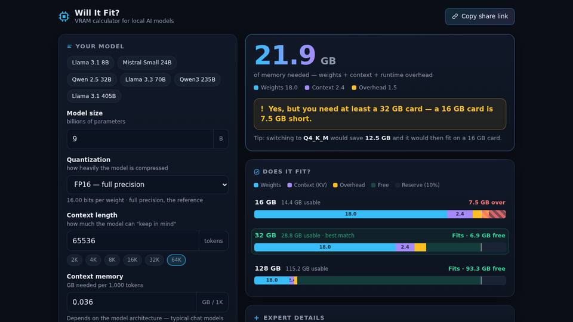
Task: Click the 115.2 GB usable text
Action: (307, 269)
